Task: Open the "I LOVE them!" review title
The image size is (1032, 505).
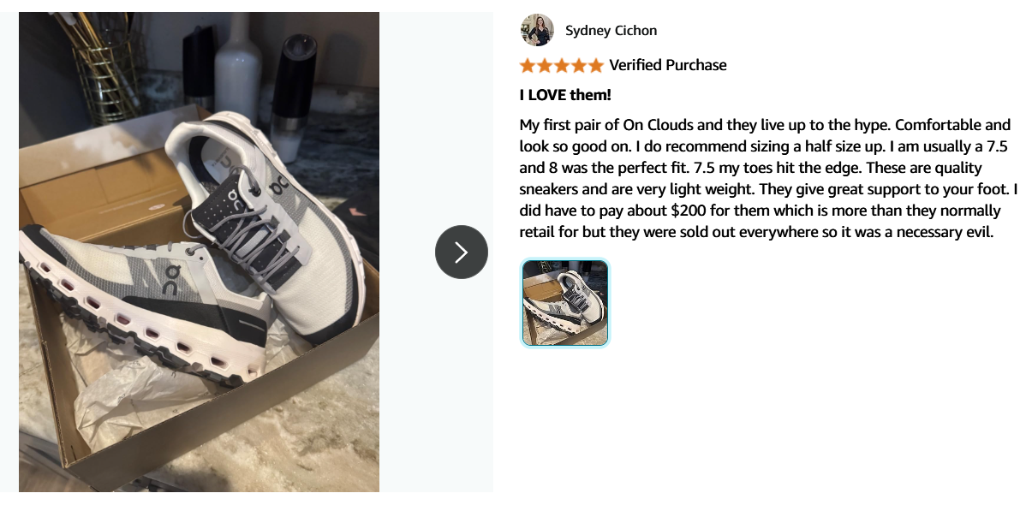Action: click(565, 95)
